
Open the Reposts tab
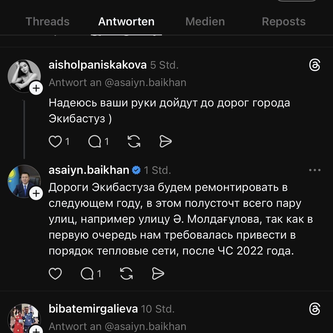coord(284,22)
